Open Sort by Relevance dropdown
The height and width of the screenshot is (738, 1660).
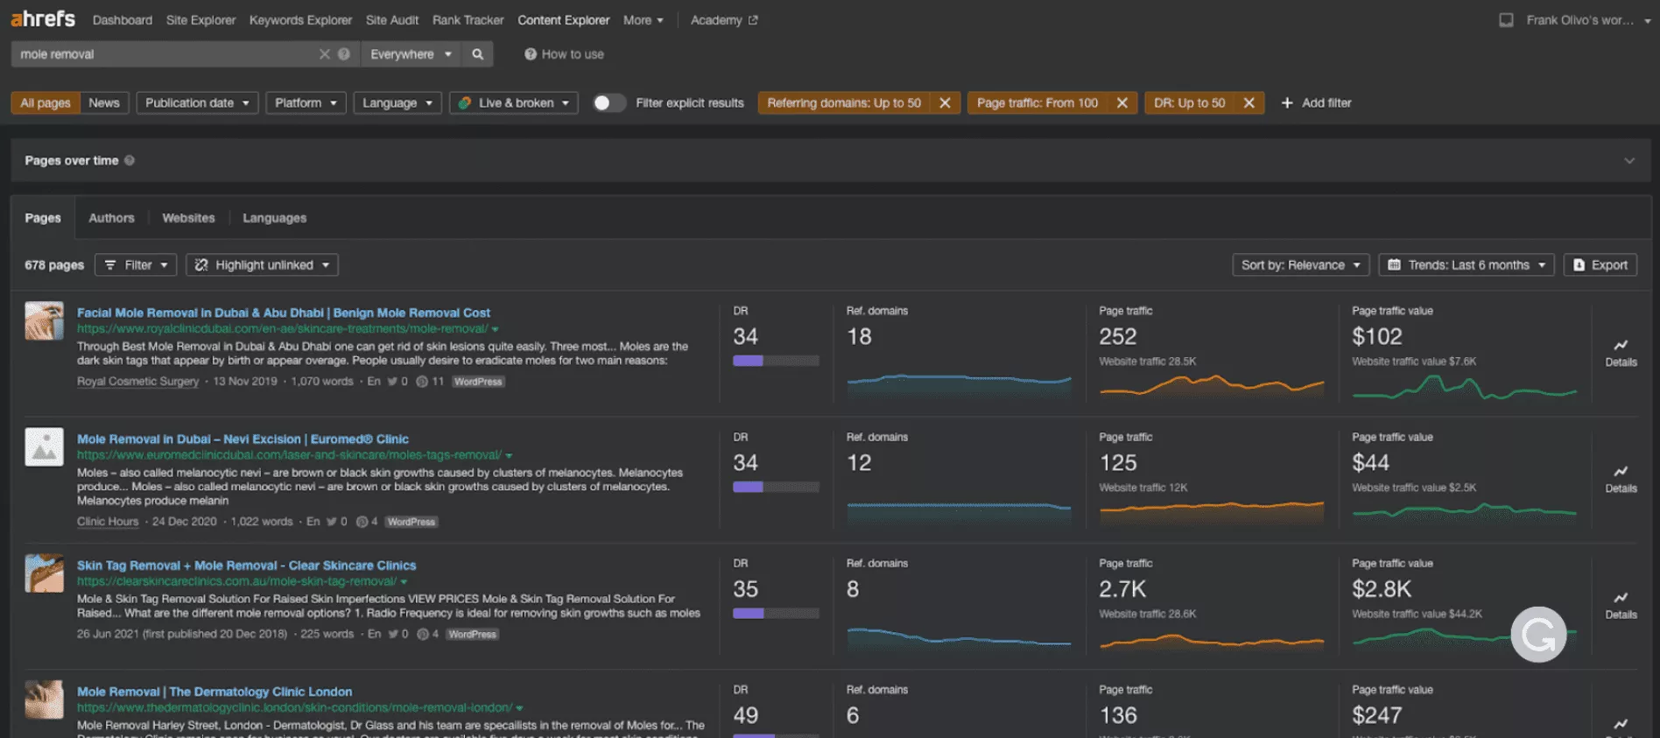tap(1300, 265)
